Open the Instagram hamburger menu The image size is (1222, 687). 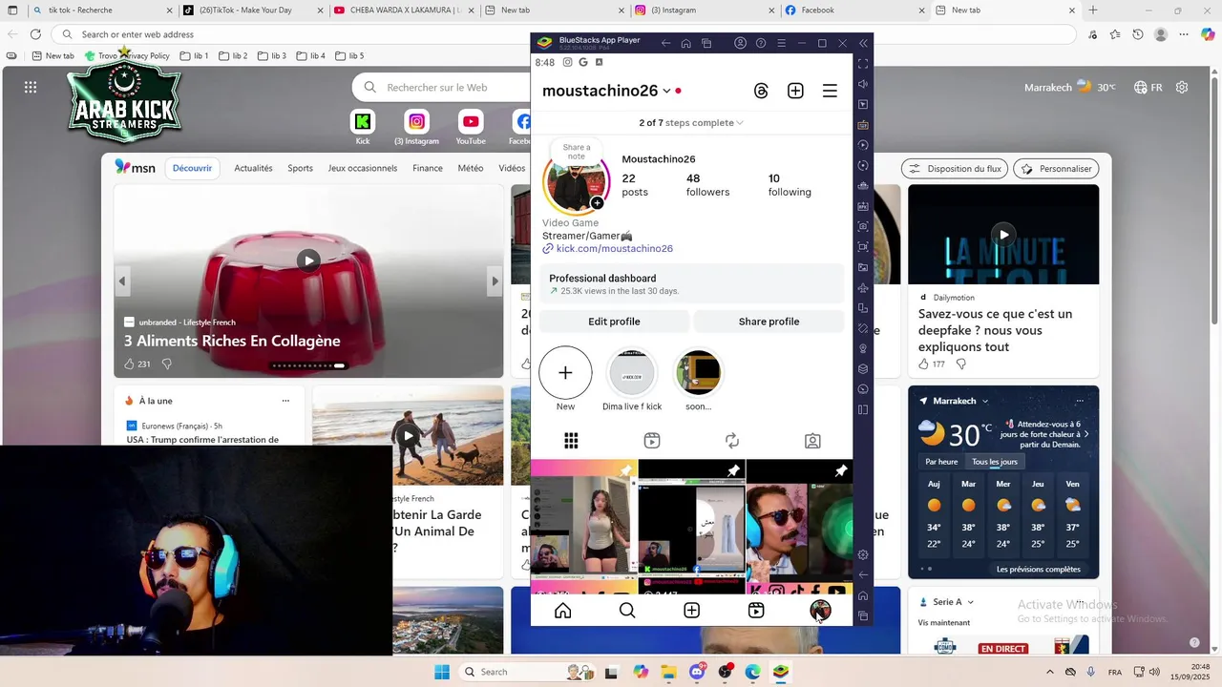[x=830, y=91]
